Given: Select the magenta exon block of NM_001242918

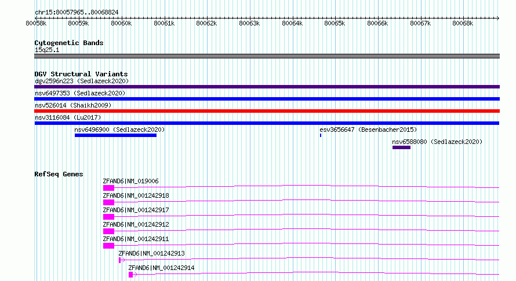Looking at the screenshot, I should click(x=108, y=202).
